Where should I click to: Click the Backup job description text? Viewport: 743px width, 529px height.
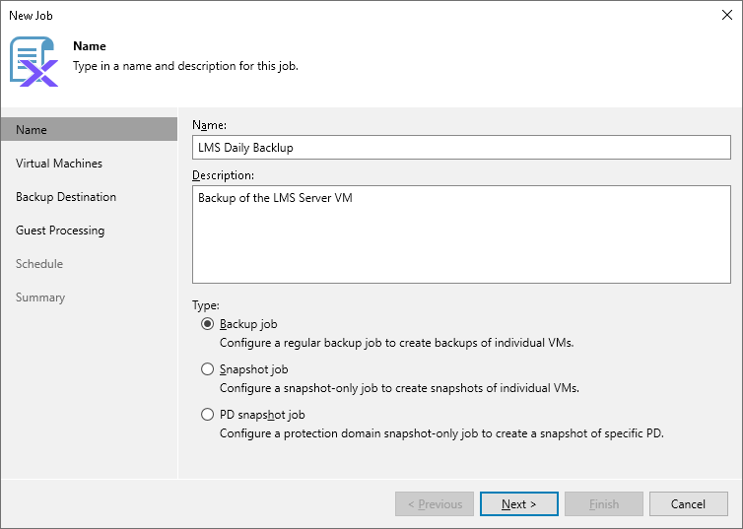(x=396, y=343)
